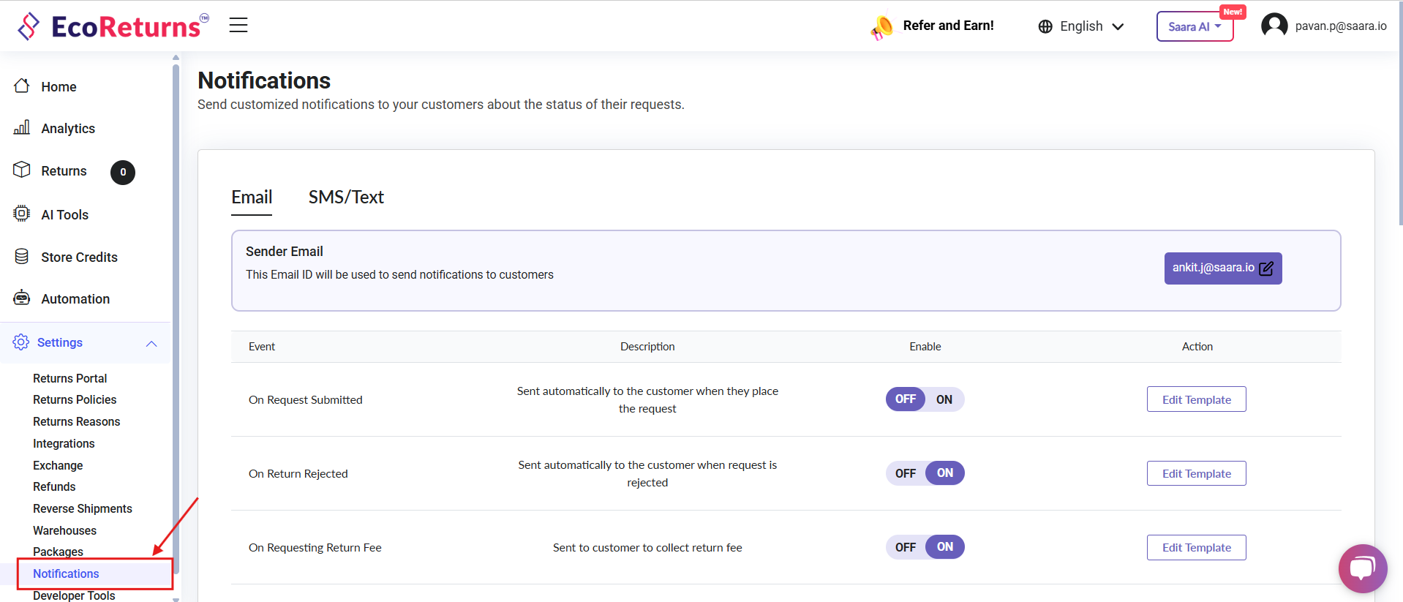The image size is (1403, 602).
Task: Edit the sender email ankit.j@saara.io
Action: click(x=1222, y=268)
